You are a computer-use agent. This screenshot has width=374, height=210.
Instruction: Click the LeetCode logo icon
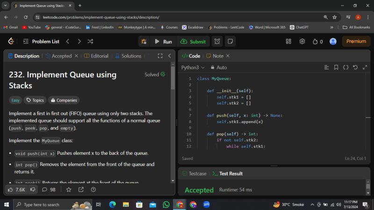click(11, 41)
